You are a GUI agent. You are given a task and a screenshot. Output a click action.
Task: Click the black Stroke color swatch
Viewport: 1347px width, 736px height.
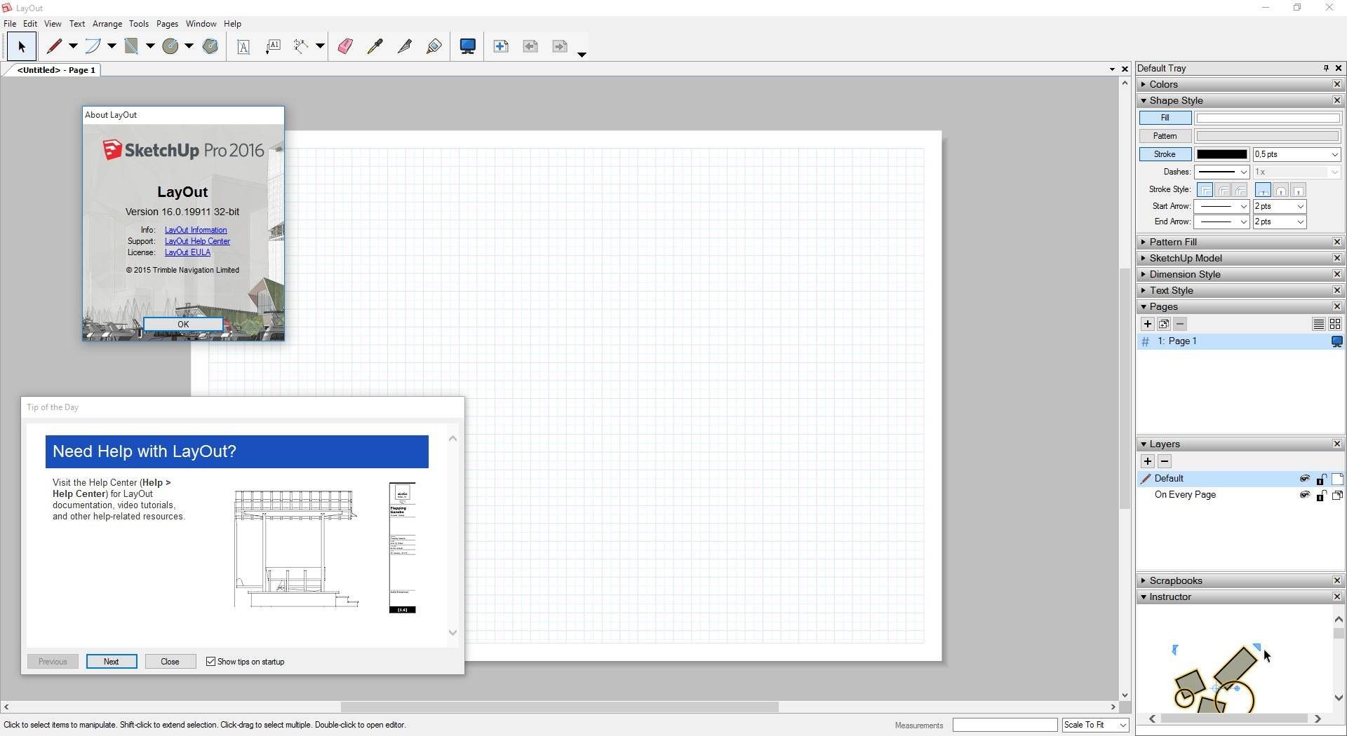[x=1221, y=154]
